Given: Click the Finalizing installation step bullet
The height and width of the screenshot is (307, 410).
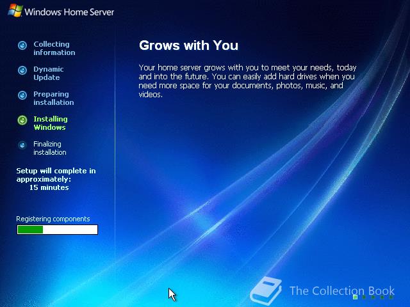Looking at the screenshot, I should [22, 145].
